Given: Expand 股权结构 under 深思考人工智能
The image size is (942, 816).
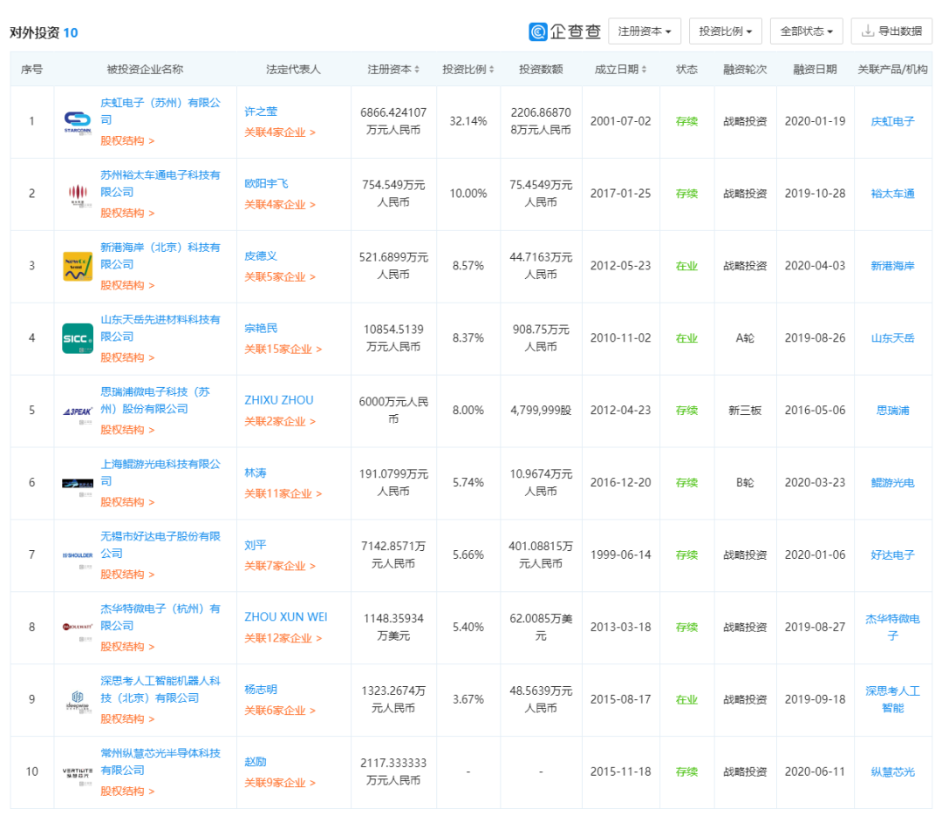Looking at the screenshot, I should (127, 718).
